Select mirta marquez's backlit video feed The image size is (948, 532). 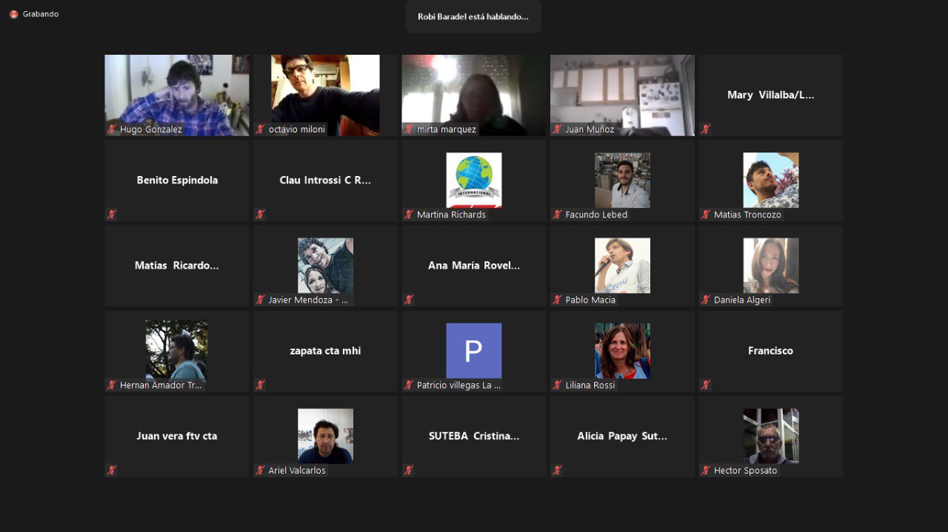(474, 95)
